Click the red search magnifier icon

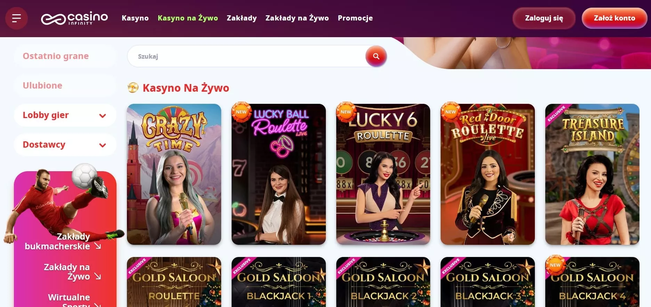pyautogui.click(x=376, y=56)
